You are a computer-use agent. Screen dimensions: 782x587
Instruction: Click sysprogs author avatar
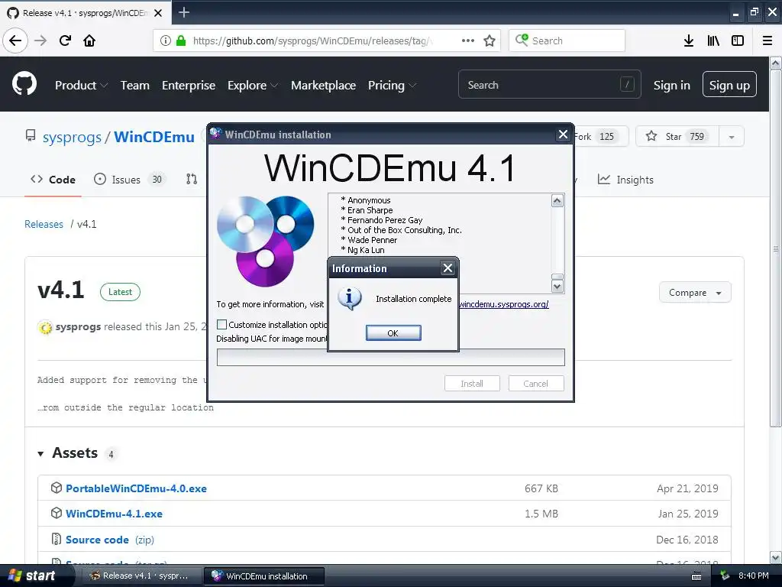pyautogui.click(x=45, y=327)
